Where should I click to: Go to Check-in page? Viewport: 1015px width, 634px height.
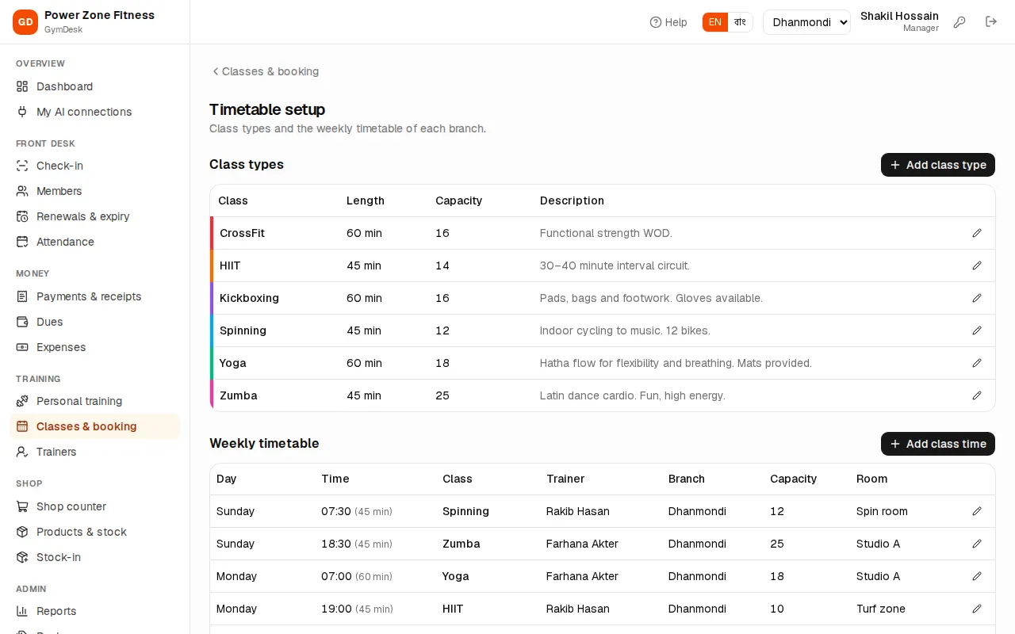pos(95,166)
